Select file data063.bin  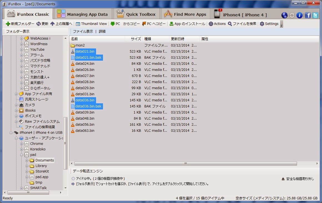pos(85,131)
